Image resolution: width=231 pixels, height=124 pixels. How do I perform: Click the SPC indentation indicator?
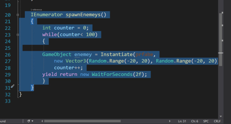tap(206, 121)
